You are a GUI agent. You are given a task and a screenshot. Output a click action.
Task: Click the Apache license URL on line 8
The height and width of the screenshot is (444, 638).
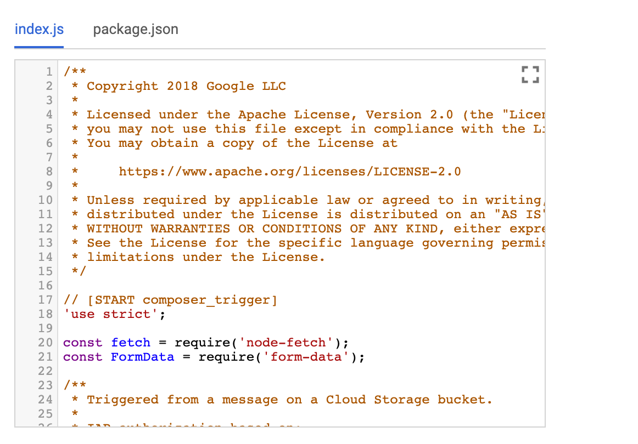coord(290,172)
